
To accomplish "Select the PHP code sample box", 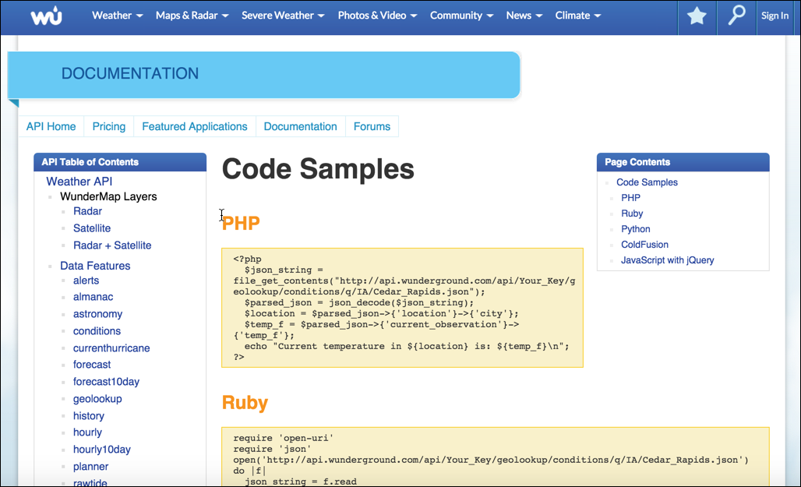I will pyautogui.click(x=402, y=307).
